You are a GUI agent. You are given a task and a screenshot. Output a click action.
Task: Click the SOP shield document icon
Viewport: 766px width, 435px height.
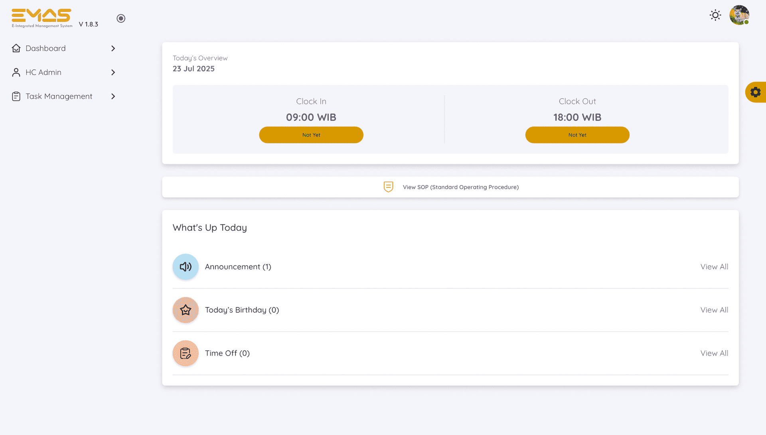(x=388, y=187)
